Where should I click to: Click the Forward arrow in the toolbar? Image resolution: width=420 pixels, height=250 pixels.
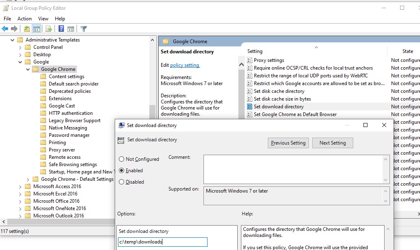[14, 29]
